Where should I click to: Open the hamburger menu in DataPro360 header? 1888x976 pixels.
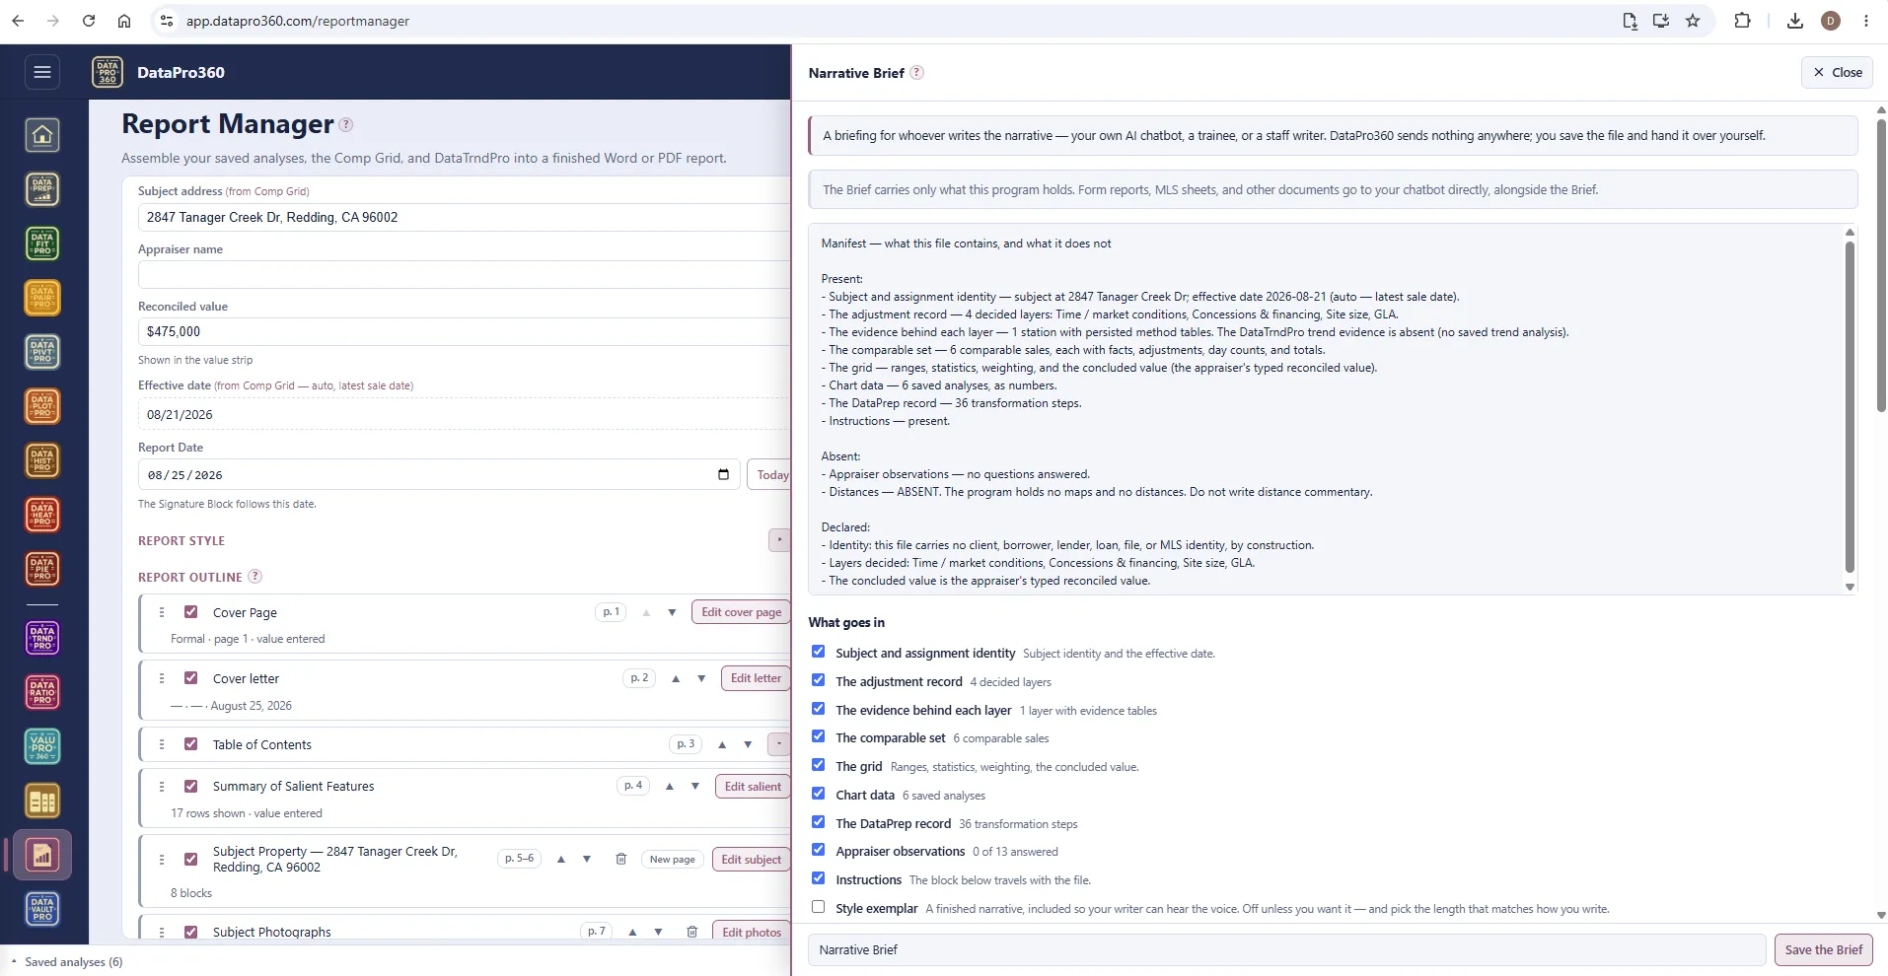click(42, 72)
